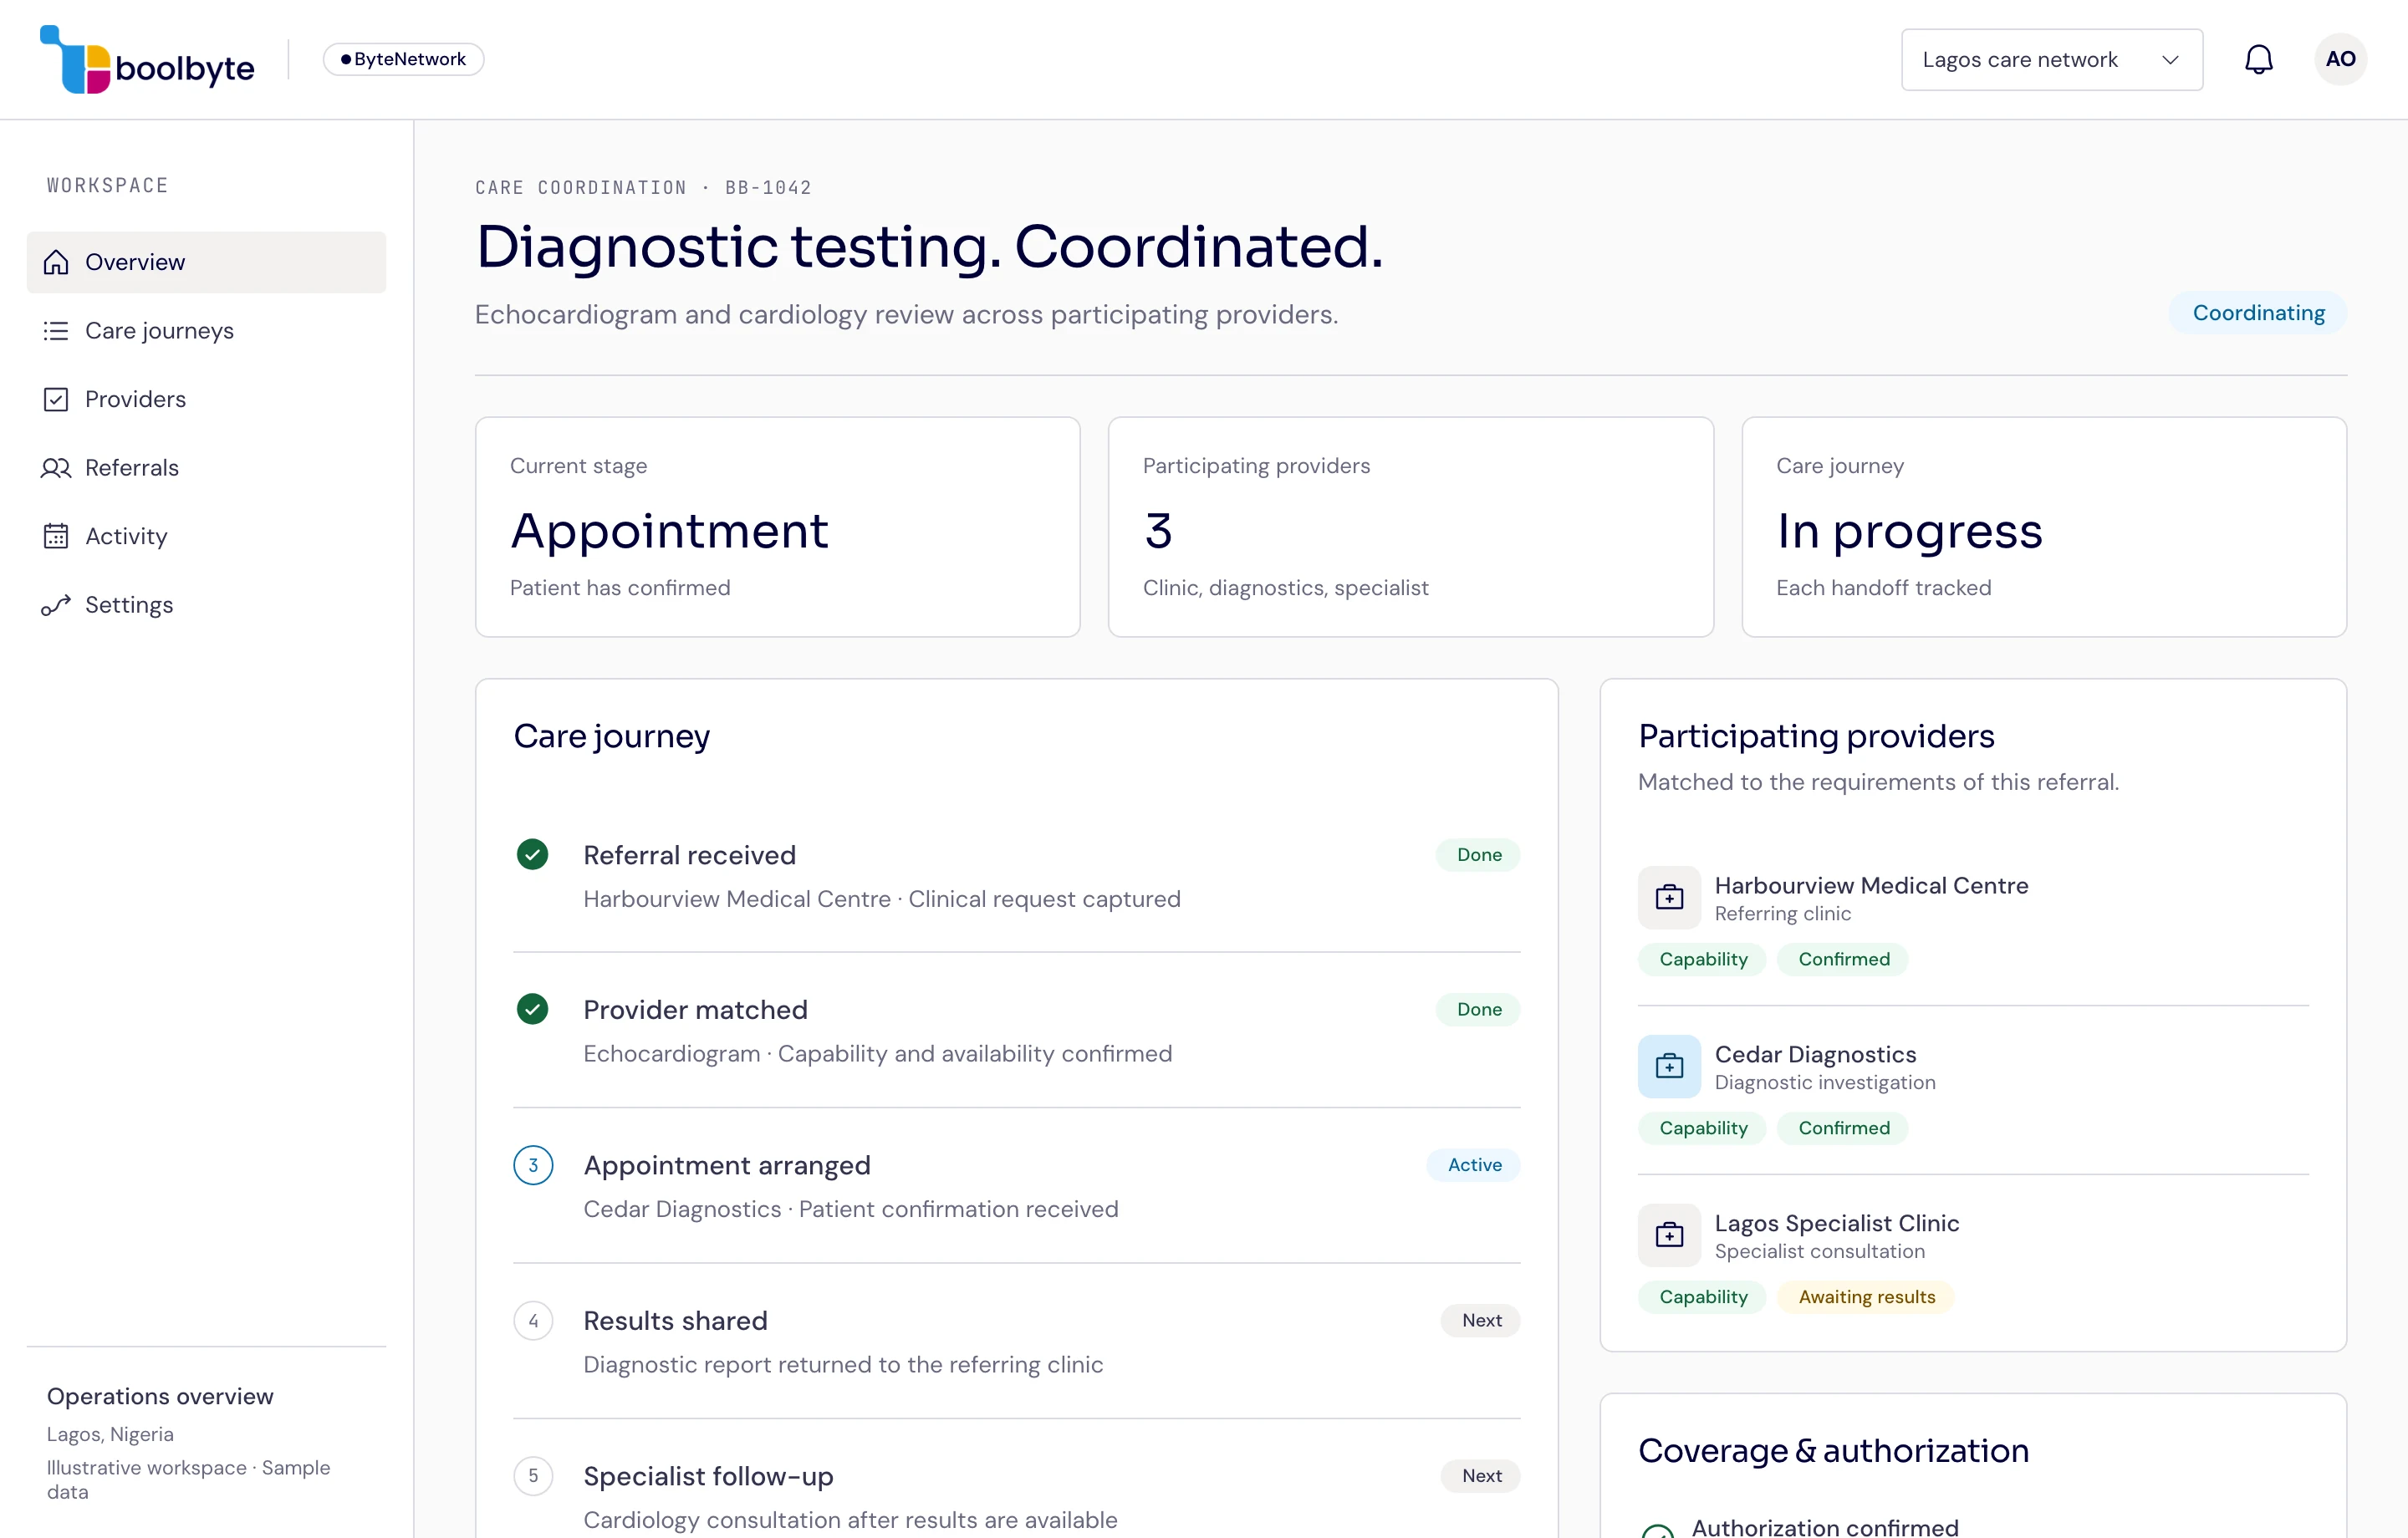Select the Current stage Appointment card
The width and height of the screenshot is (2408, 1538).
point(778,527)
